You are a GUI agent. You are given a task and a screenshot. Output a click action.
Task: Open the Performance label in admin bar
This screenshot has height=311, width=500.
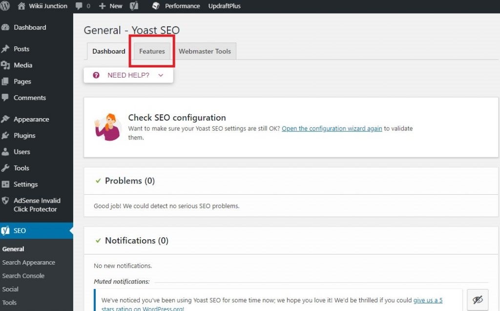[183, 6]
